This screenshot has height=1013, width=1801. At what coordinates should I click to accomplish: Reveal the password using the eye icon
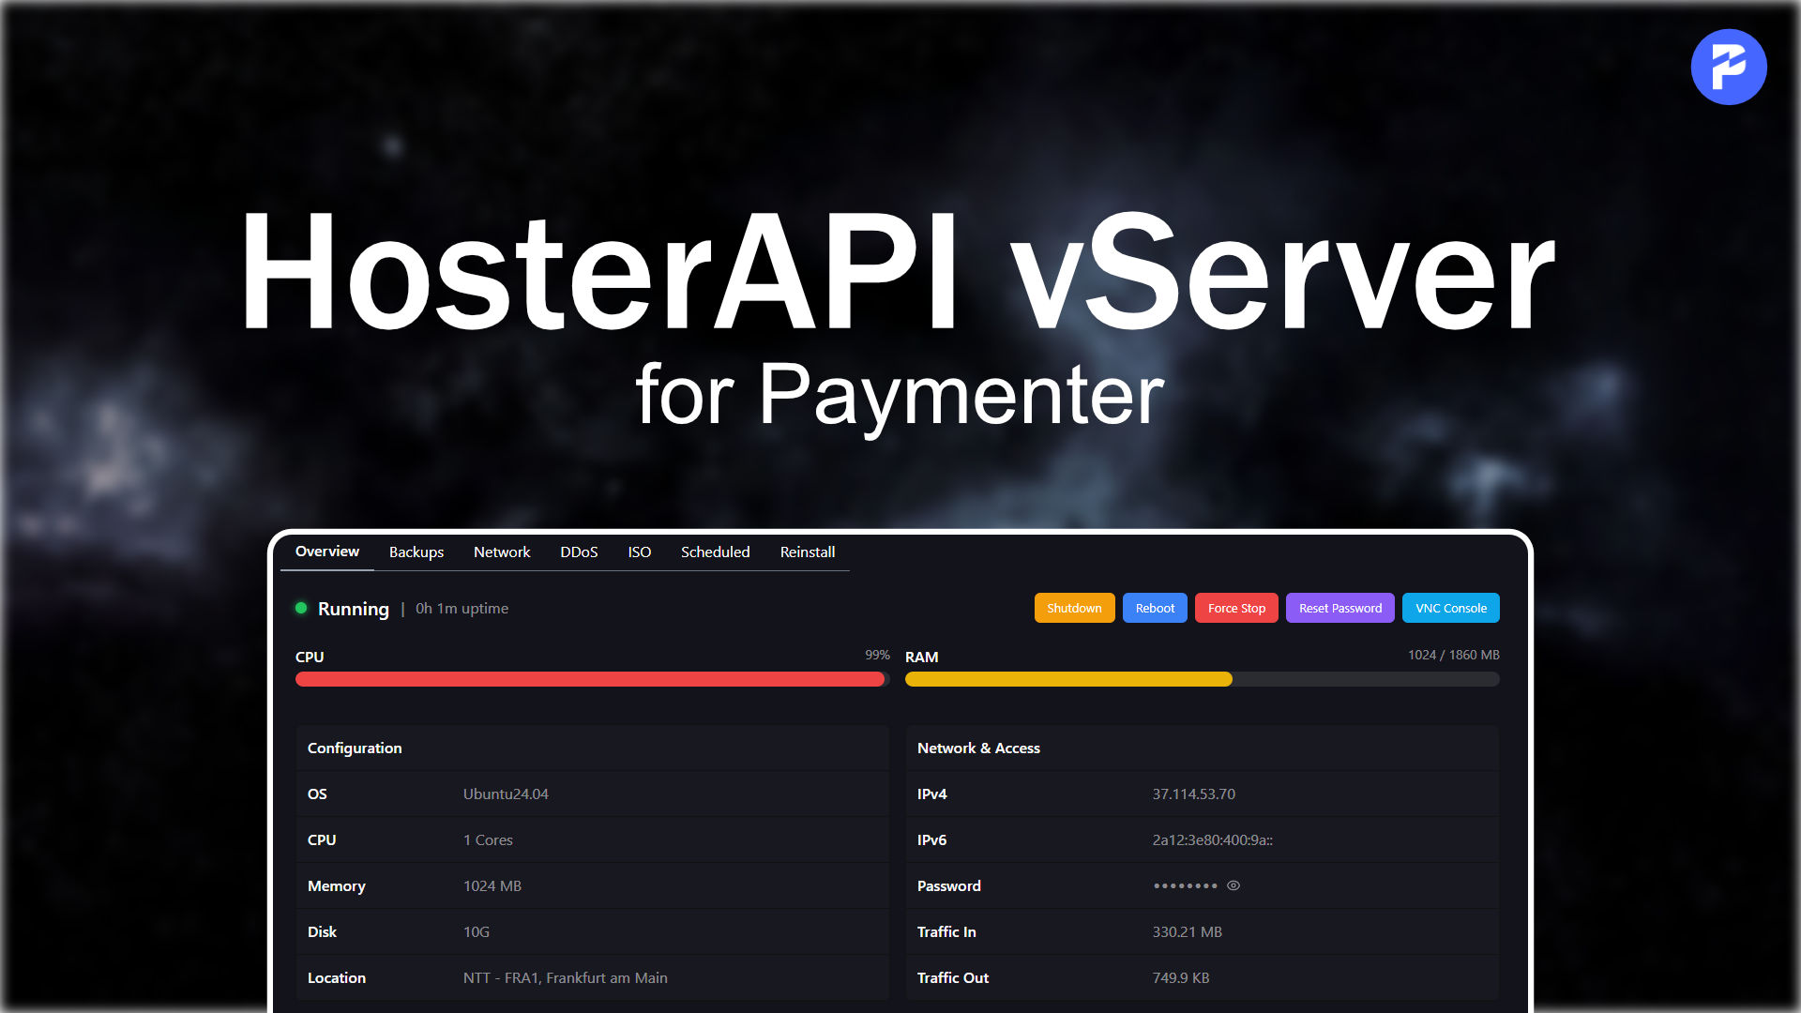(1233, 885)
